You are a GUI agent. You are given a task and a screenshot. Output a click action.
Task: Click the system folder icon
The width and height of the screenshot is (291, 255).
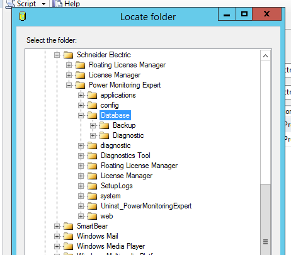pos(93,196)
